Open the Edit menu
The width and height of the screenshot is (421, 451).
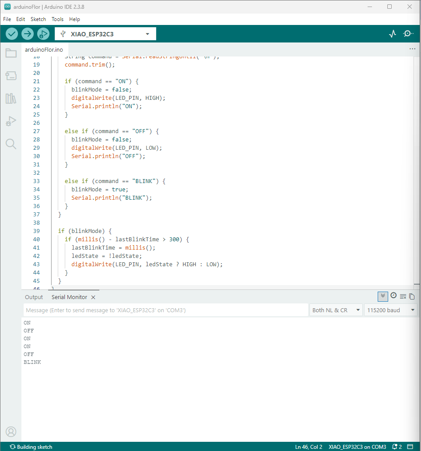click(x=21, y=19)
